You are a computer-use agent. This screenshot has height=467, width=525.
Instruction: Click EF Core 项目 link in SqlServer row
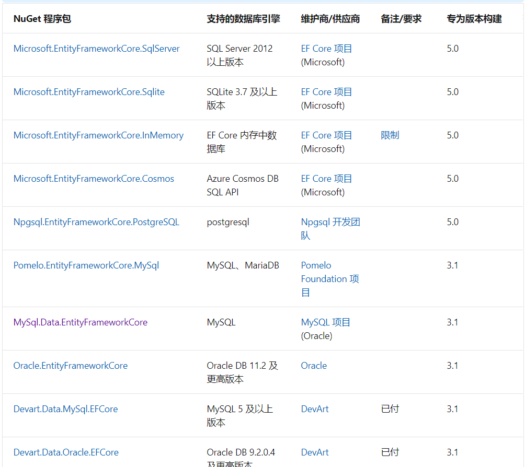(x=326, y=49)
